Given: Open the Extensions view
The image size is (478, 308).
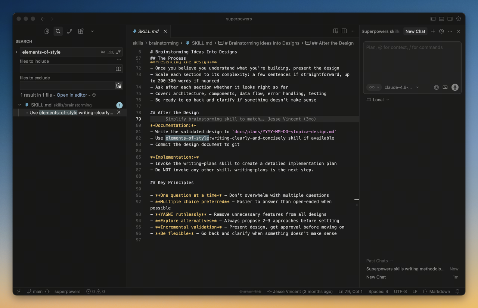Looking at the screenshot, I should tap(81, 31).
